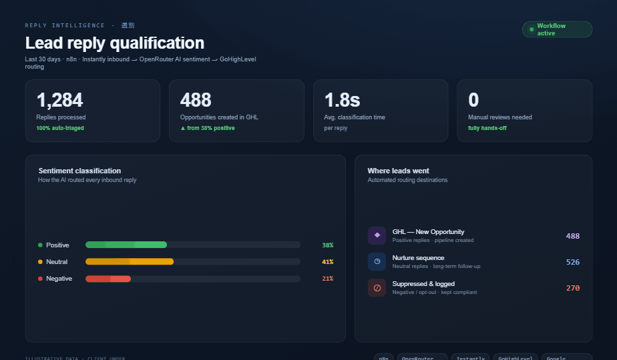Click the from 38% positive indicator
This screenshot has height=360, width=617.
pyautogui.click(x=208, y=128)
